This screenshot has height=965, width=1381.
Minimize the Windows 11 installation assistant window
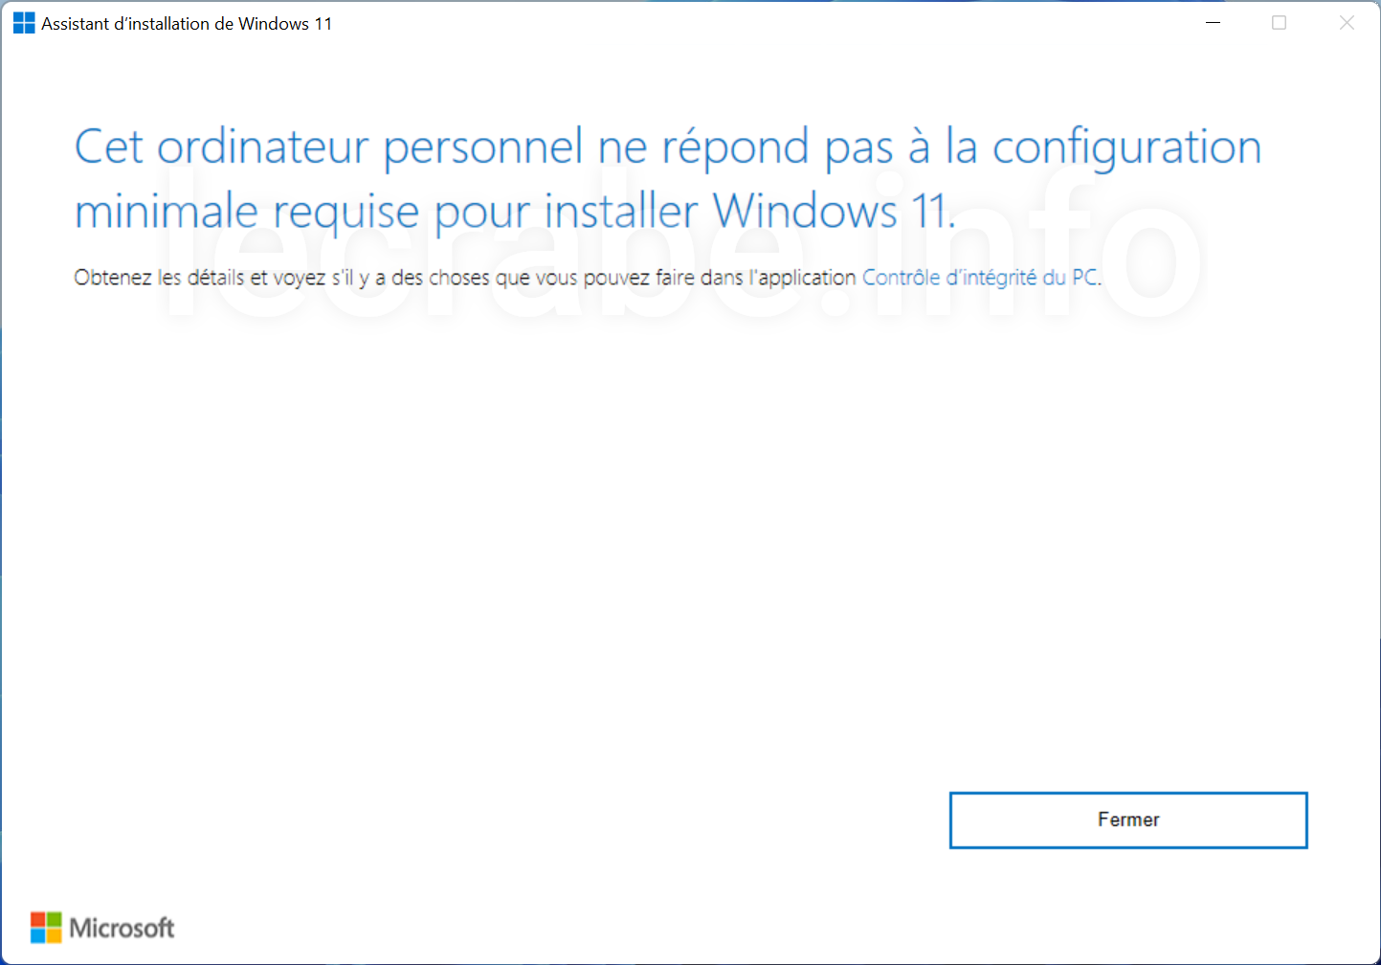1213,23
